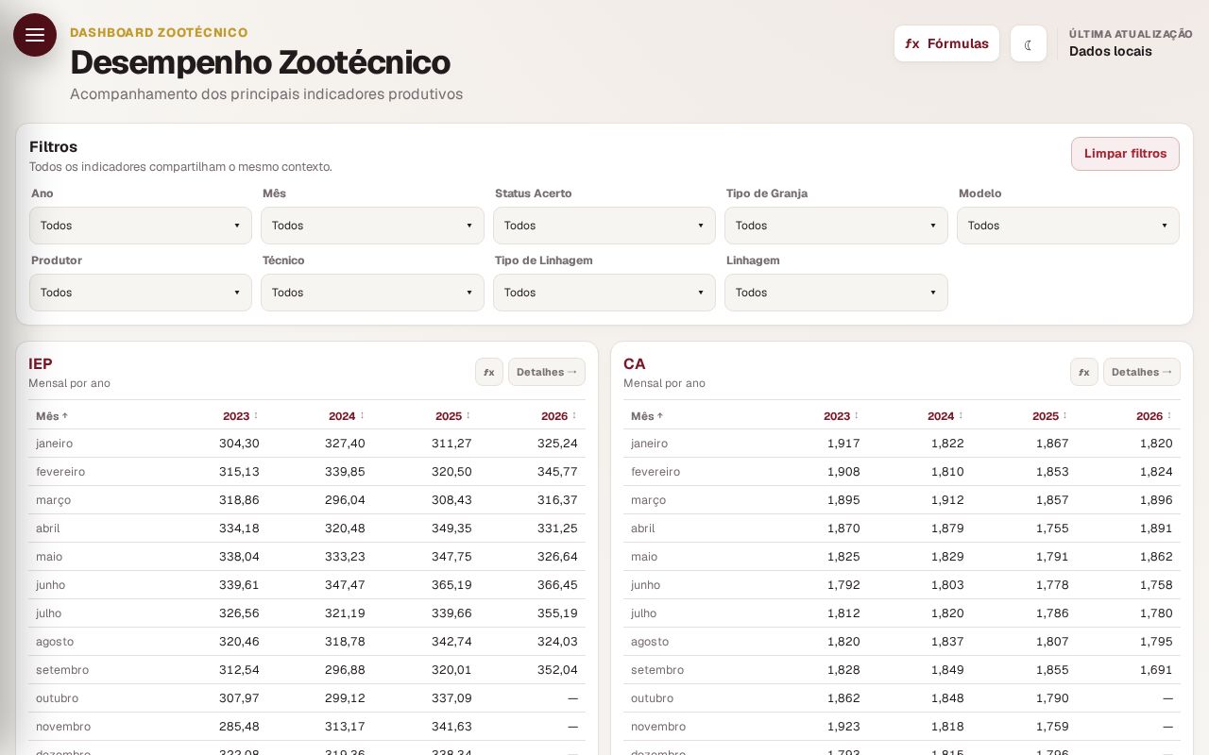The height and width of the screenshot is (755, 1209).
Task: Sort IEP table by 2023 column
Action: pos(241,416)
